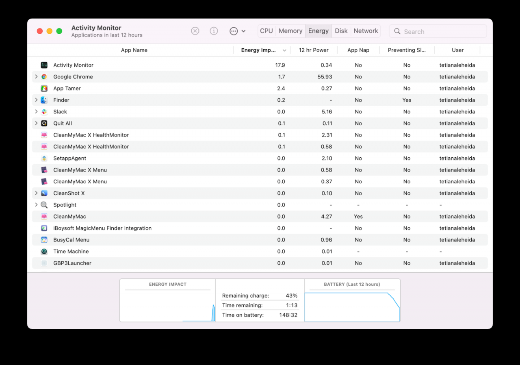Image resolution: width=520 pixels, height=365 pixels.
Task: Click Finder's Yes preventing sleep value
Action: point(407,100)
